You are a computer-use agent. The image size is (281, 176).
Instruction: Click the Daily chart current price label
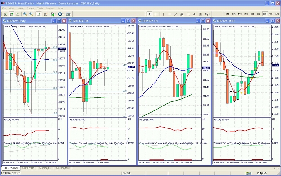[x=62, y=48]
